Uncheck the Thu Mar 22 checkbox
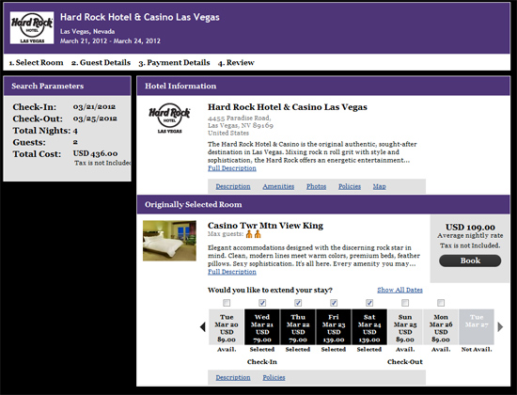The image size is (517, 395). coord(298,303)
